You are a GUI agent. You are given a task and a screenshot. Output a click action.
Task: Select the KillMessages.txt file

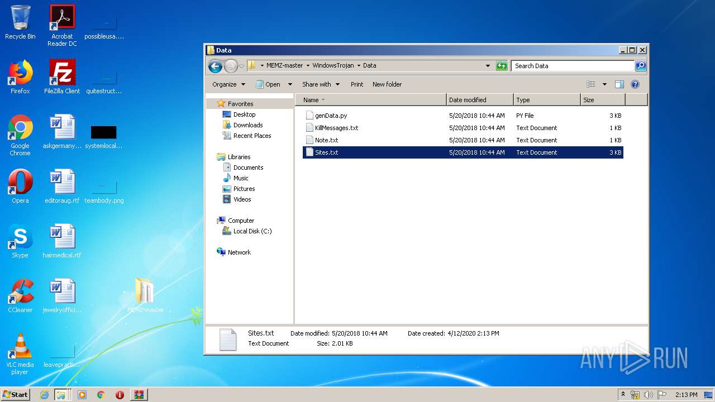463,128
